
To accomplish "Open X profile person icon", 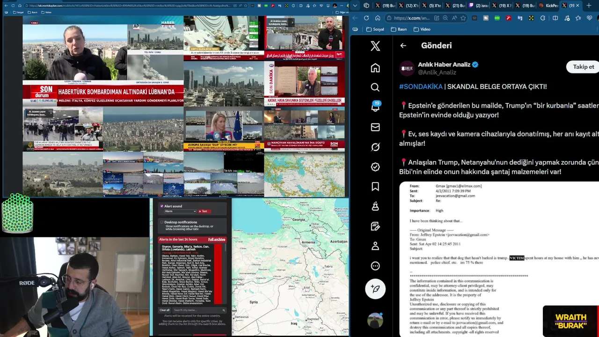I will (375, 246).
